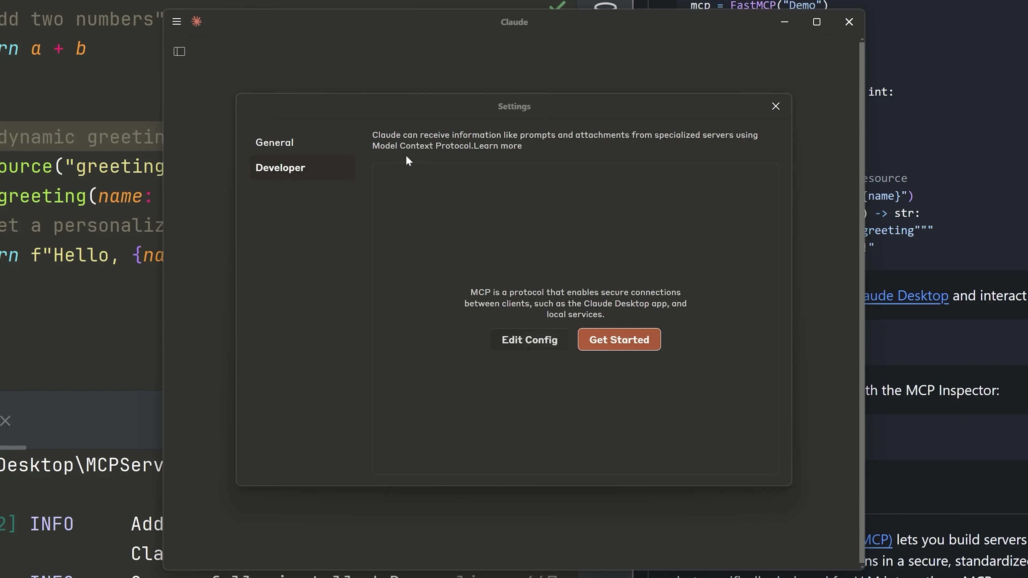Click the 'et a personaliz' docstring line
This screenshot has height=578, width=1028.
point(81,226)
